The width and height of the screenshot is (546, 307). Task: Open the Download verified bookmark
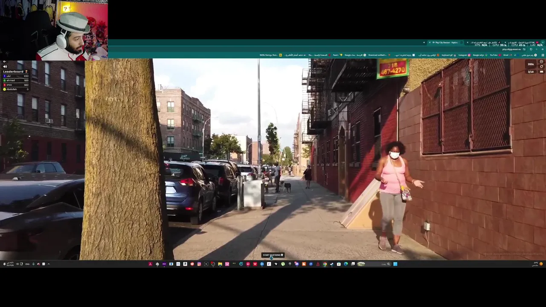(379, 55)
